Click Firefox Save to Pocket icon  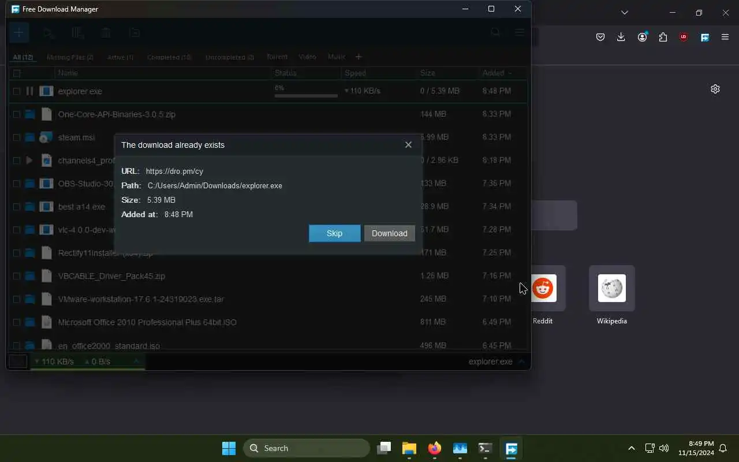[600, 37]
